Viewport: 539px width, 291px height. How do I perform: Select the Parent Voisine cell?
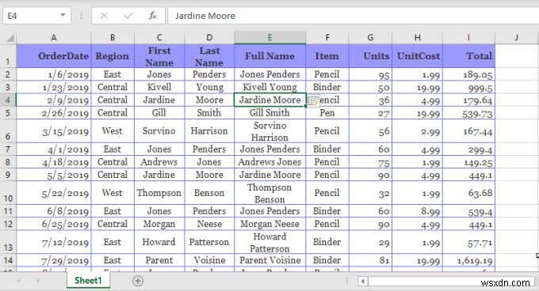(269, 260)
